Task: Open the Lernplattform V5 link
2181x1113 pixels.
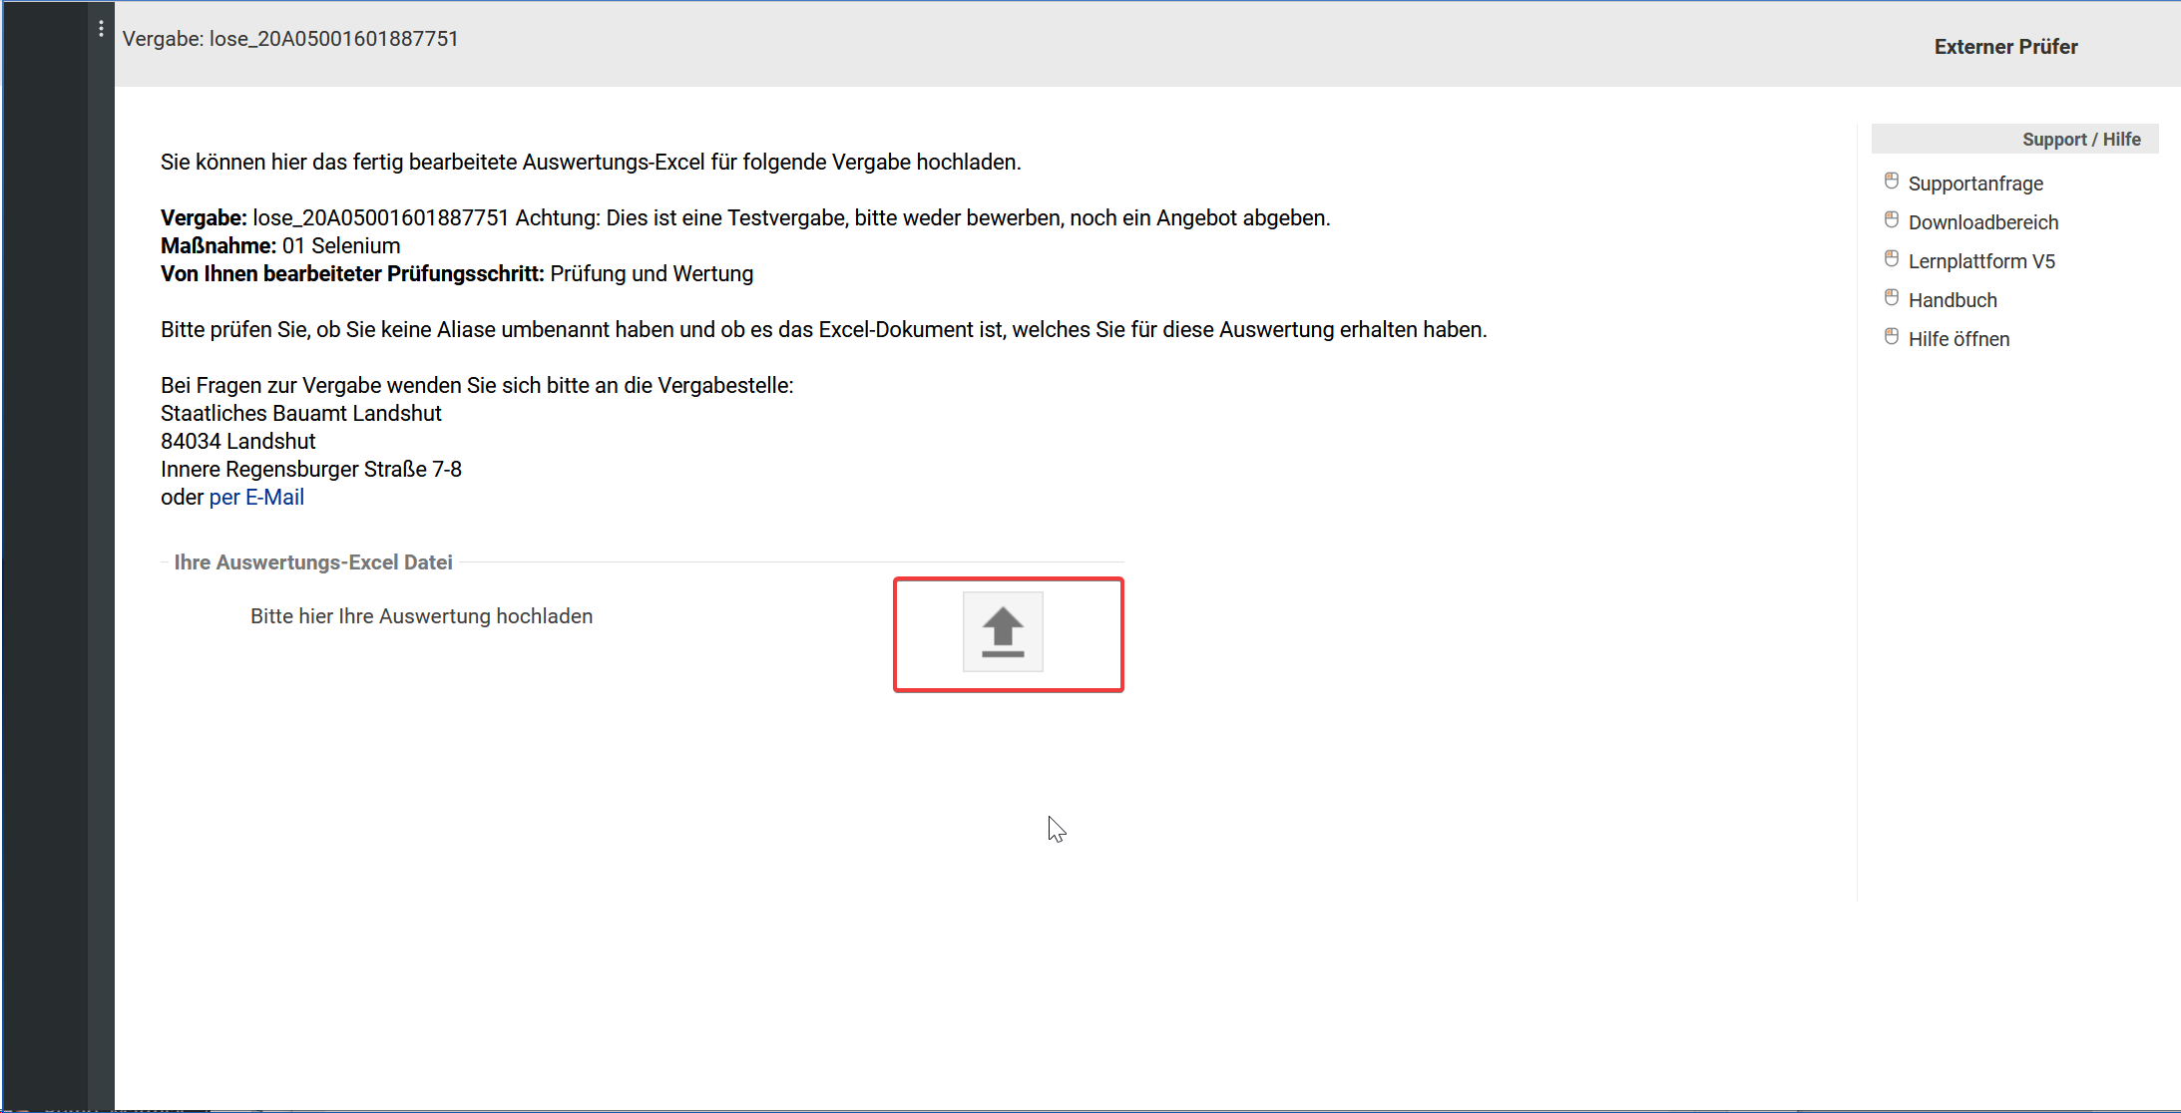Action: coord(1980,261)
